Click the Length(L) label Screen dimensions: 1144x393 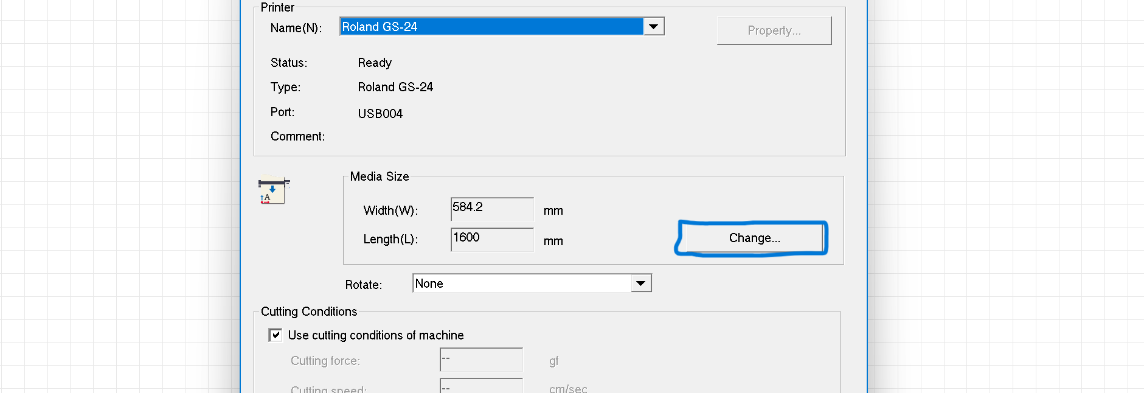(x=390, y=239)
